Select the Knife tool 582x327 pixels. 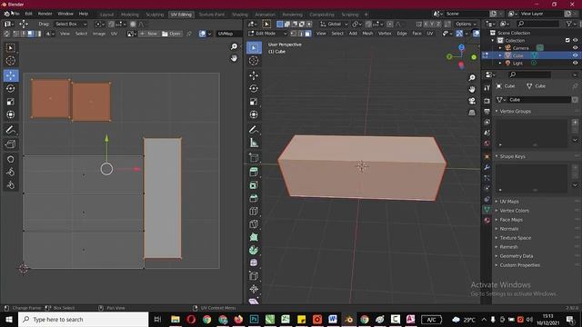254,224
